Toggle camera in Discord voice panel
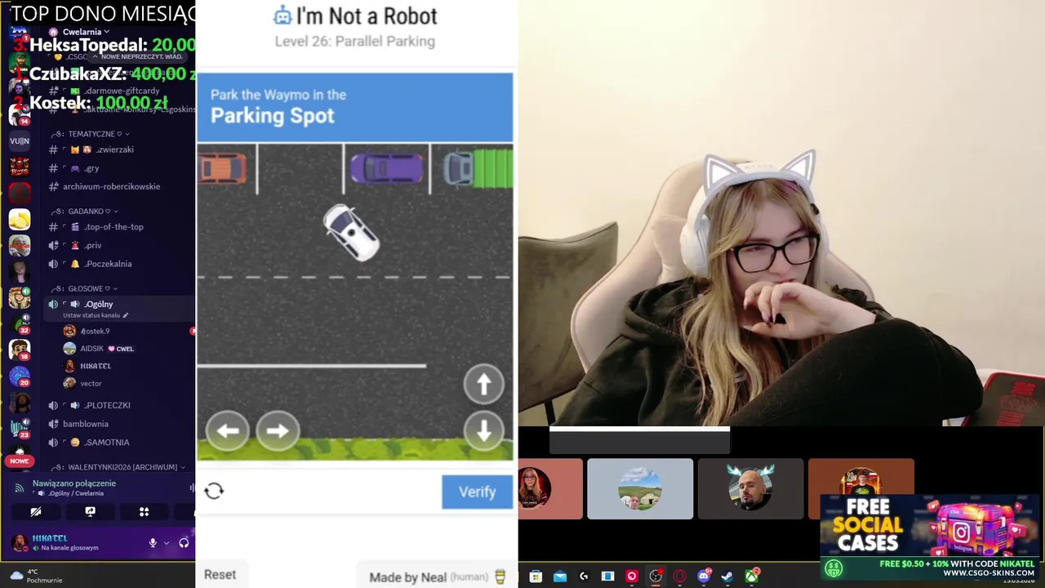The image size is (1045, 588). pyautogui.click(x=36, y=511)
